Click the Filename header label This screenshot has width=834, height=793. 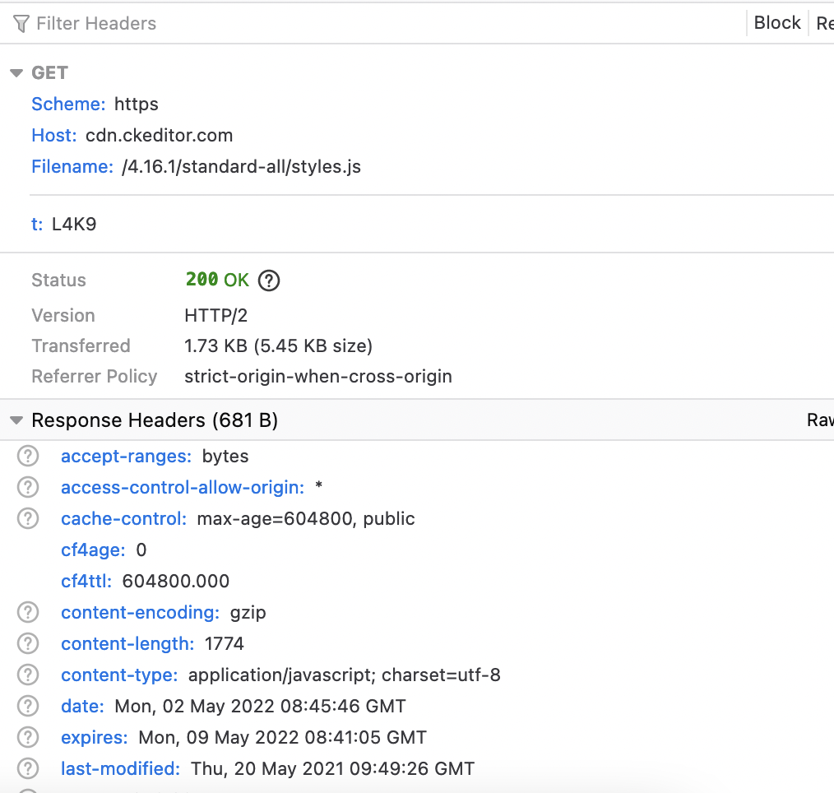coord(72,166)
